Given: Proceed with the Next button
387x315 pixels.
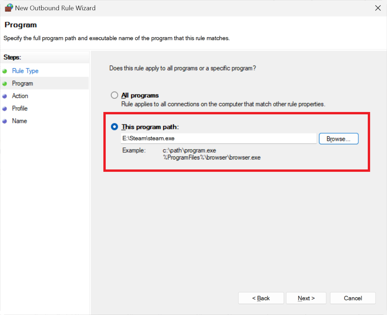Looking at the screenshot, I should [306, 298].
